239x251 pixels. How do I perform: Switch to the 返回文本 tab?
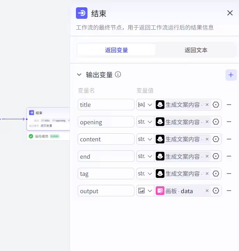pos(196,50)
